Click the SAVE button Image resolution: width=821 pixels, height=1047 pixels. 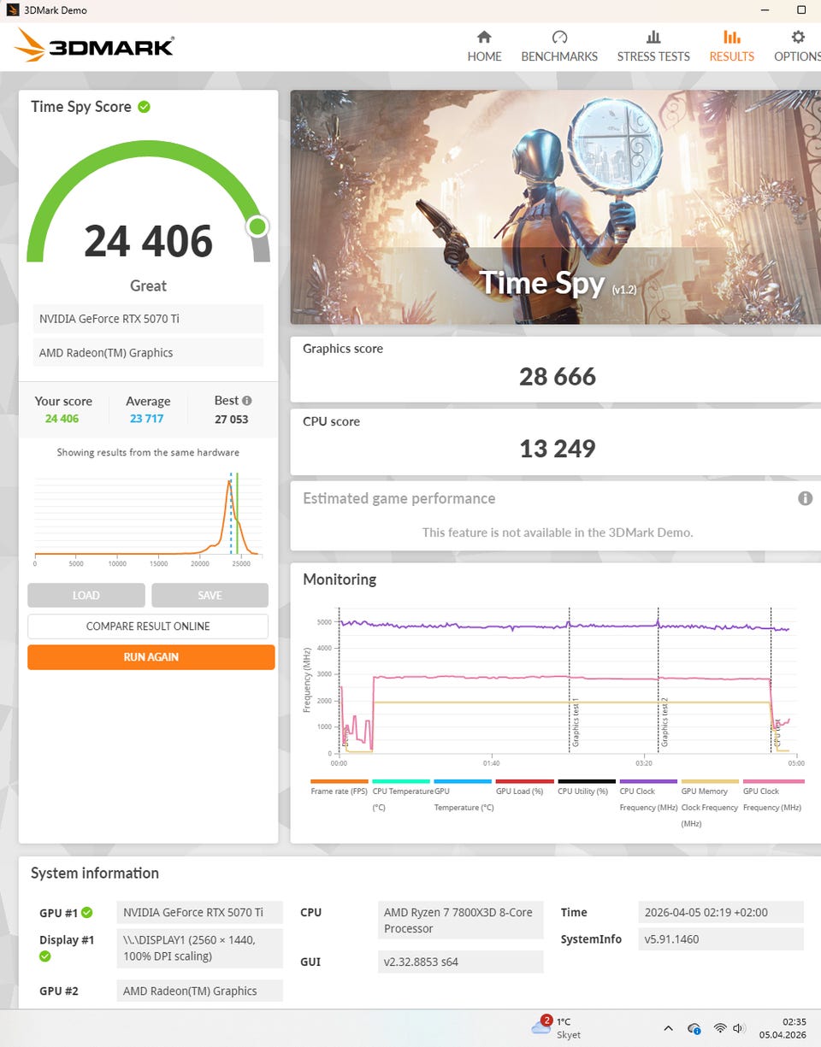(210, 596)
